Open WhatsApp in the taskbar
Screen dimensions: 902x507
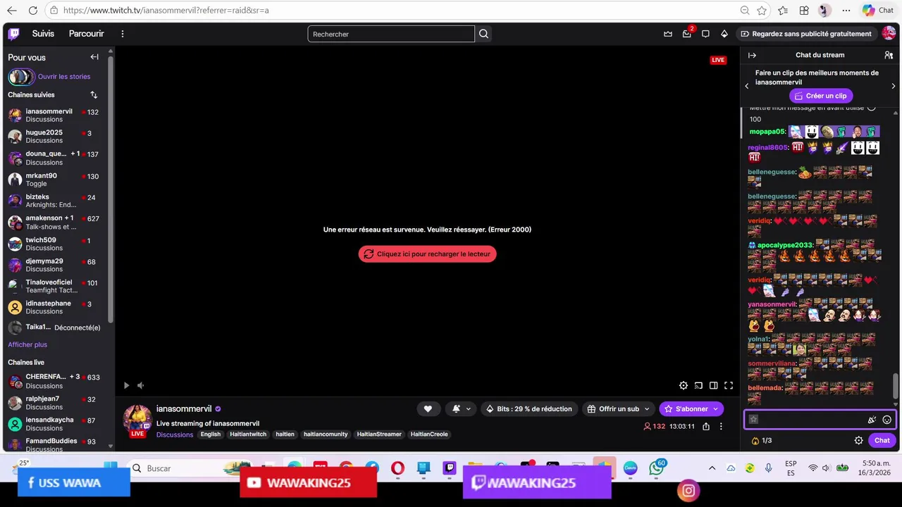pos(656,468)
